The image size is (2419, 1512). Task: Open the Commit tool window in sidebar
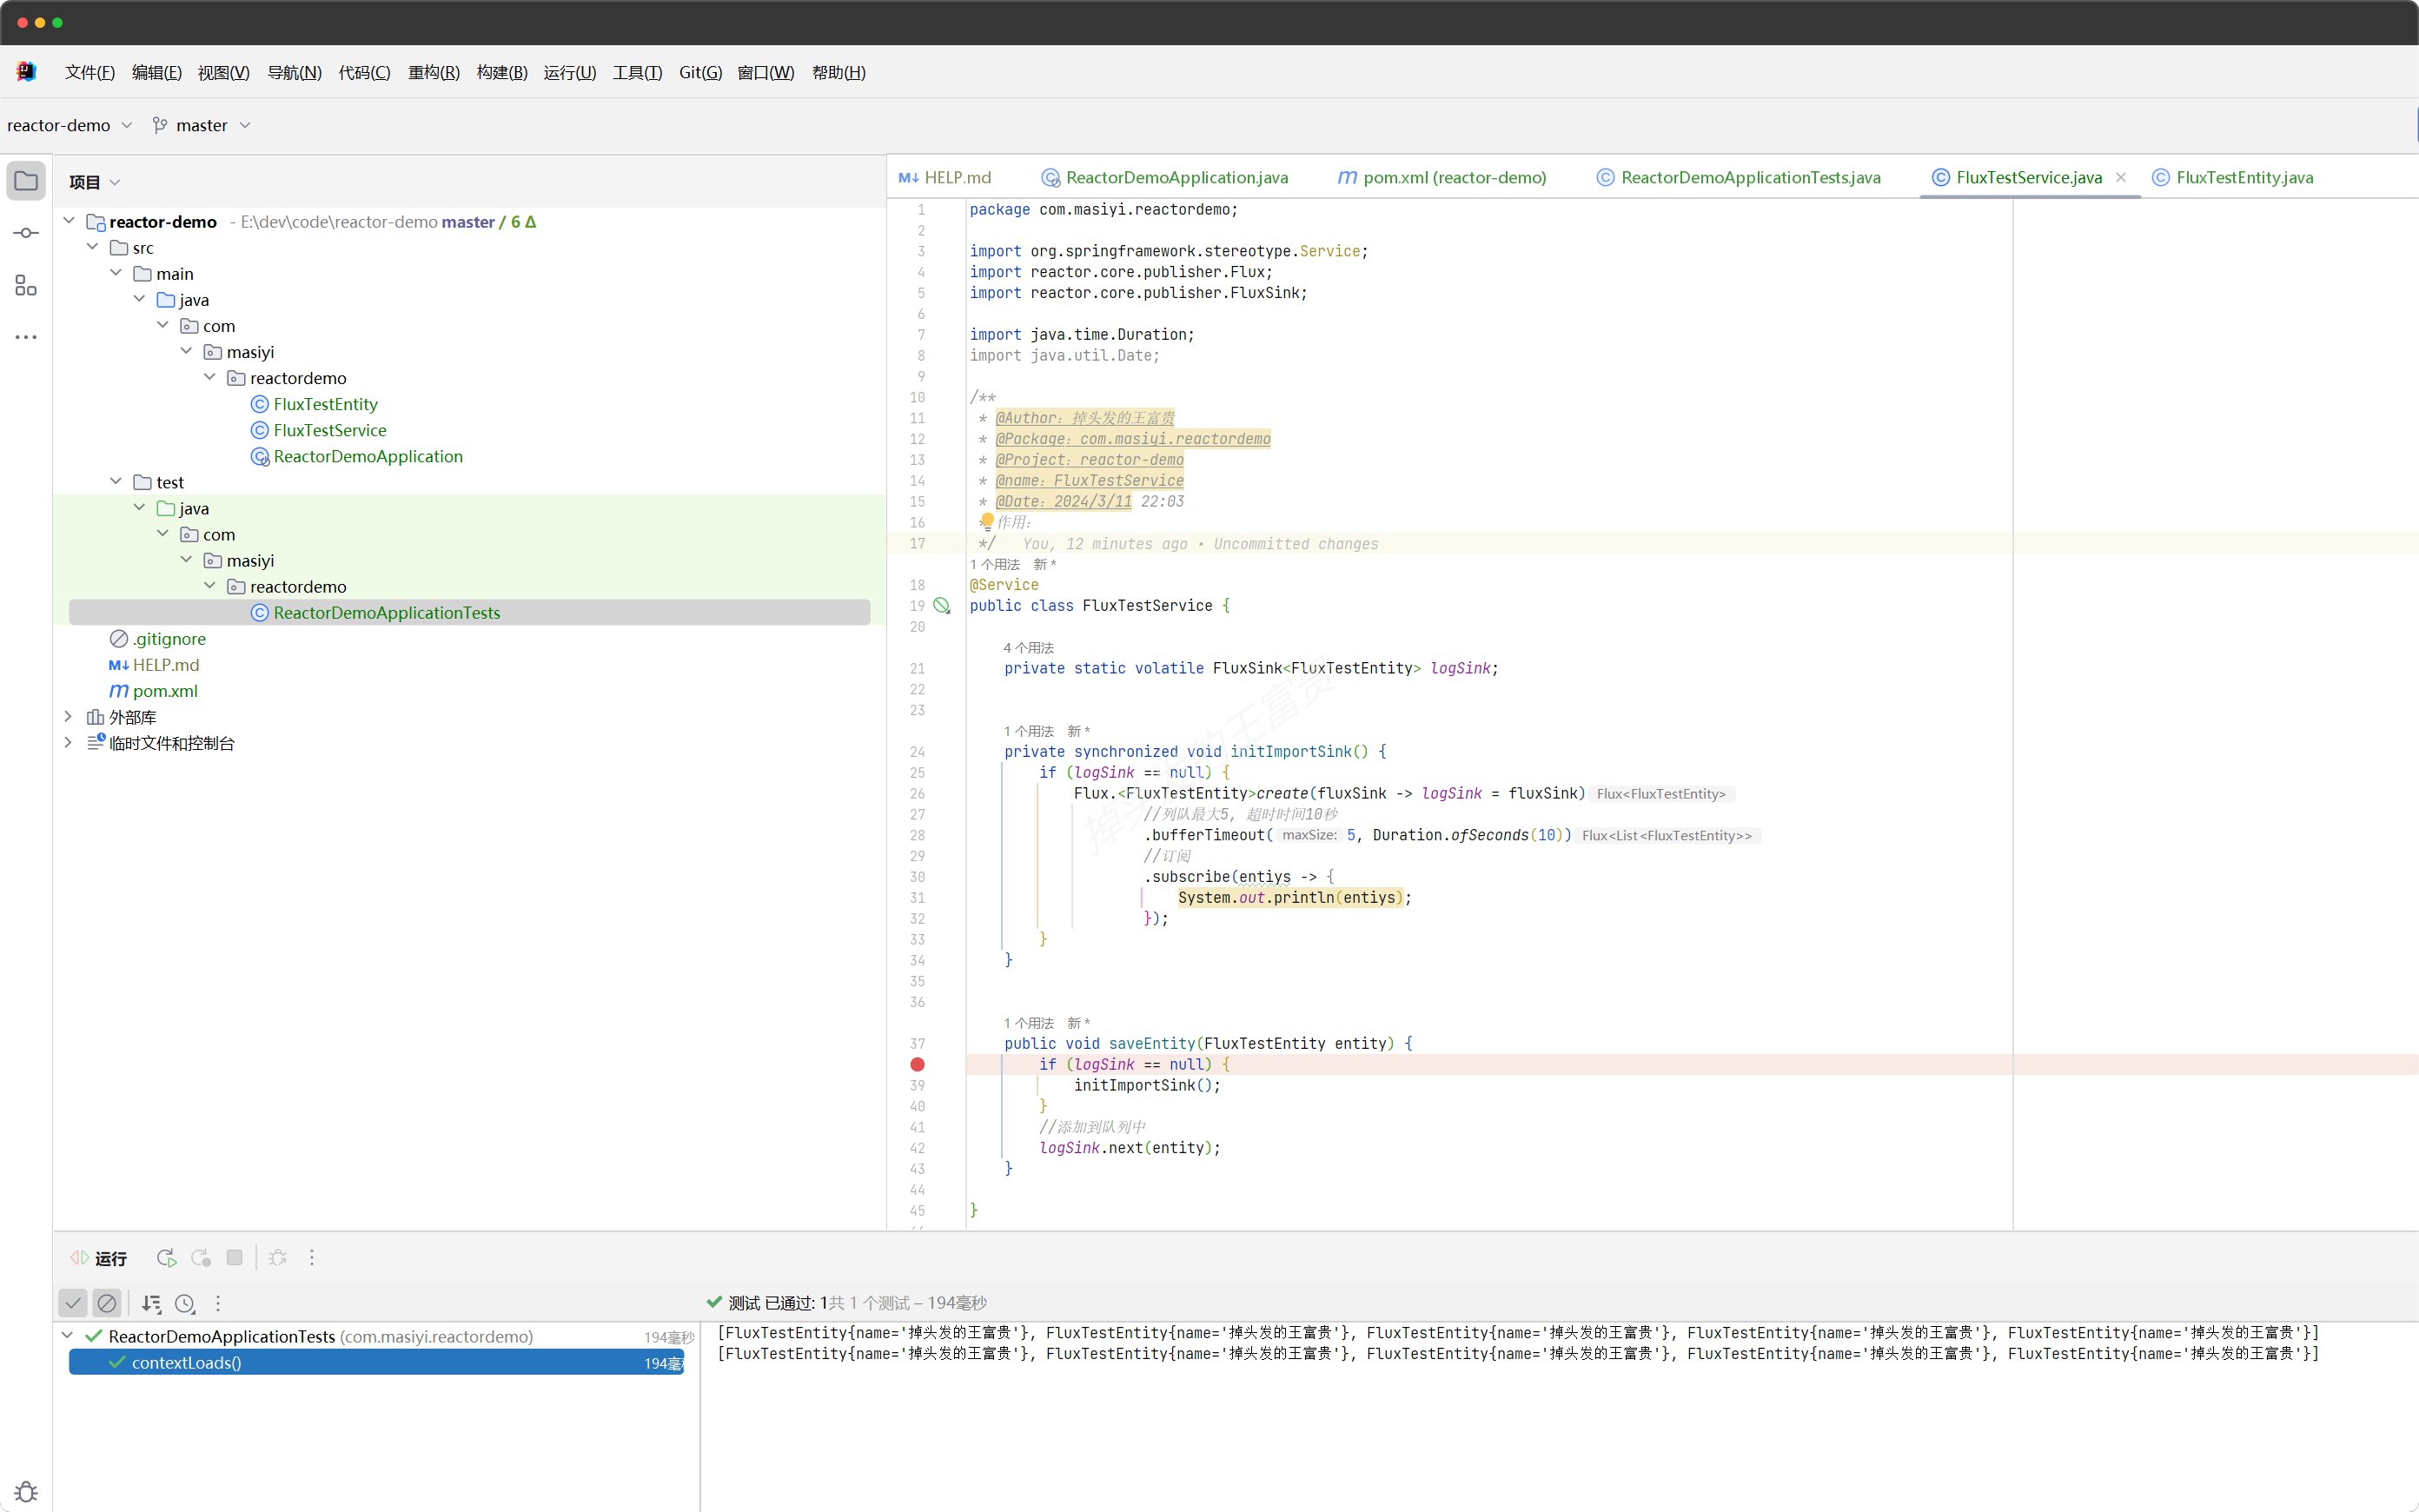click(26, 233)
